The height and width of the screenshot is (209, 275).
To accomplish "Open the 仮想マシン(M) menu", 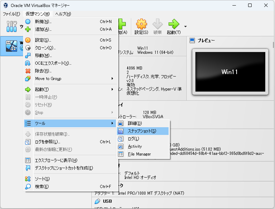I will (x=38, y=14).
